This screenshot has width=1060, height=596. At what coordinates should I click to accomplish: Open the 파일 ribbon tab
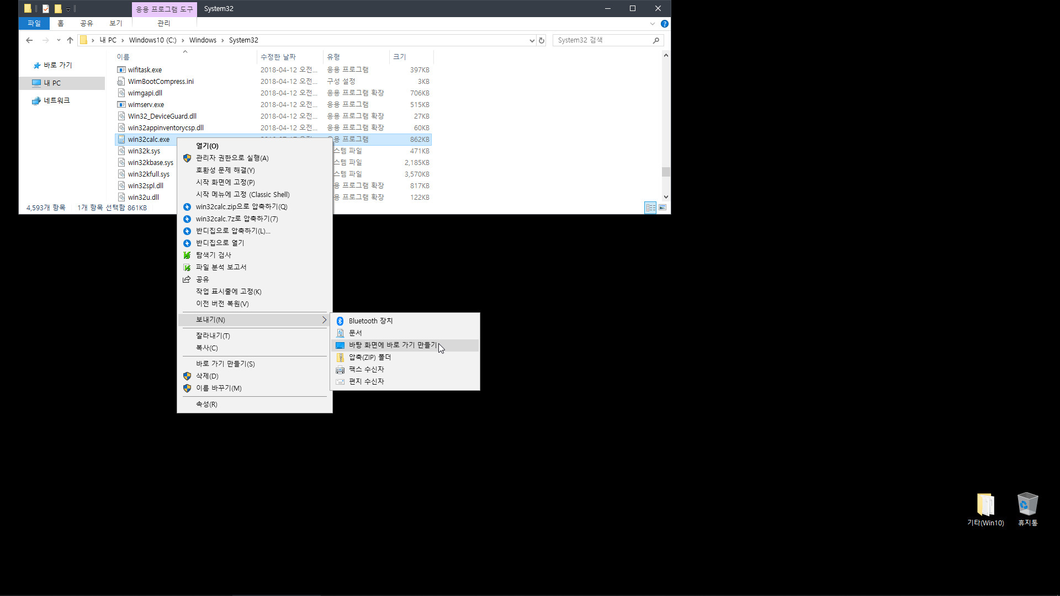(x=34, y=23)
